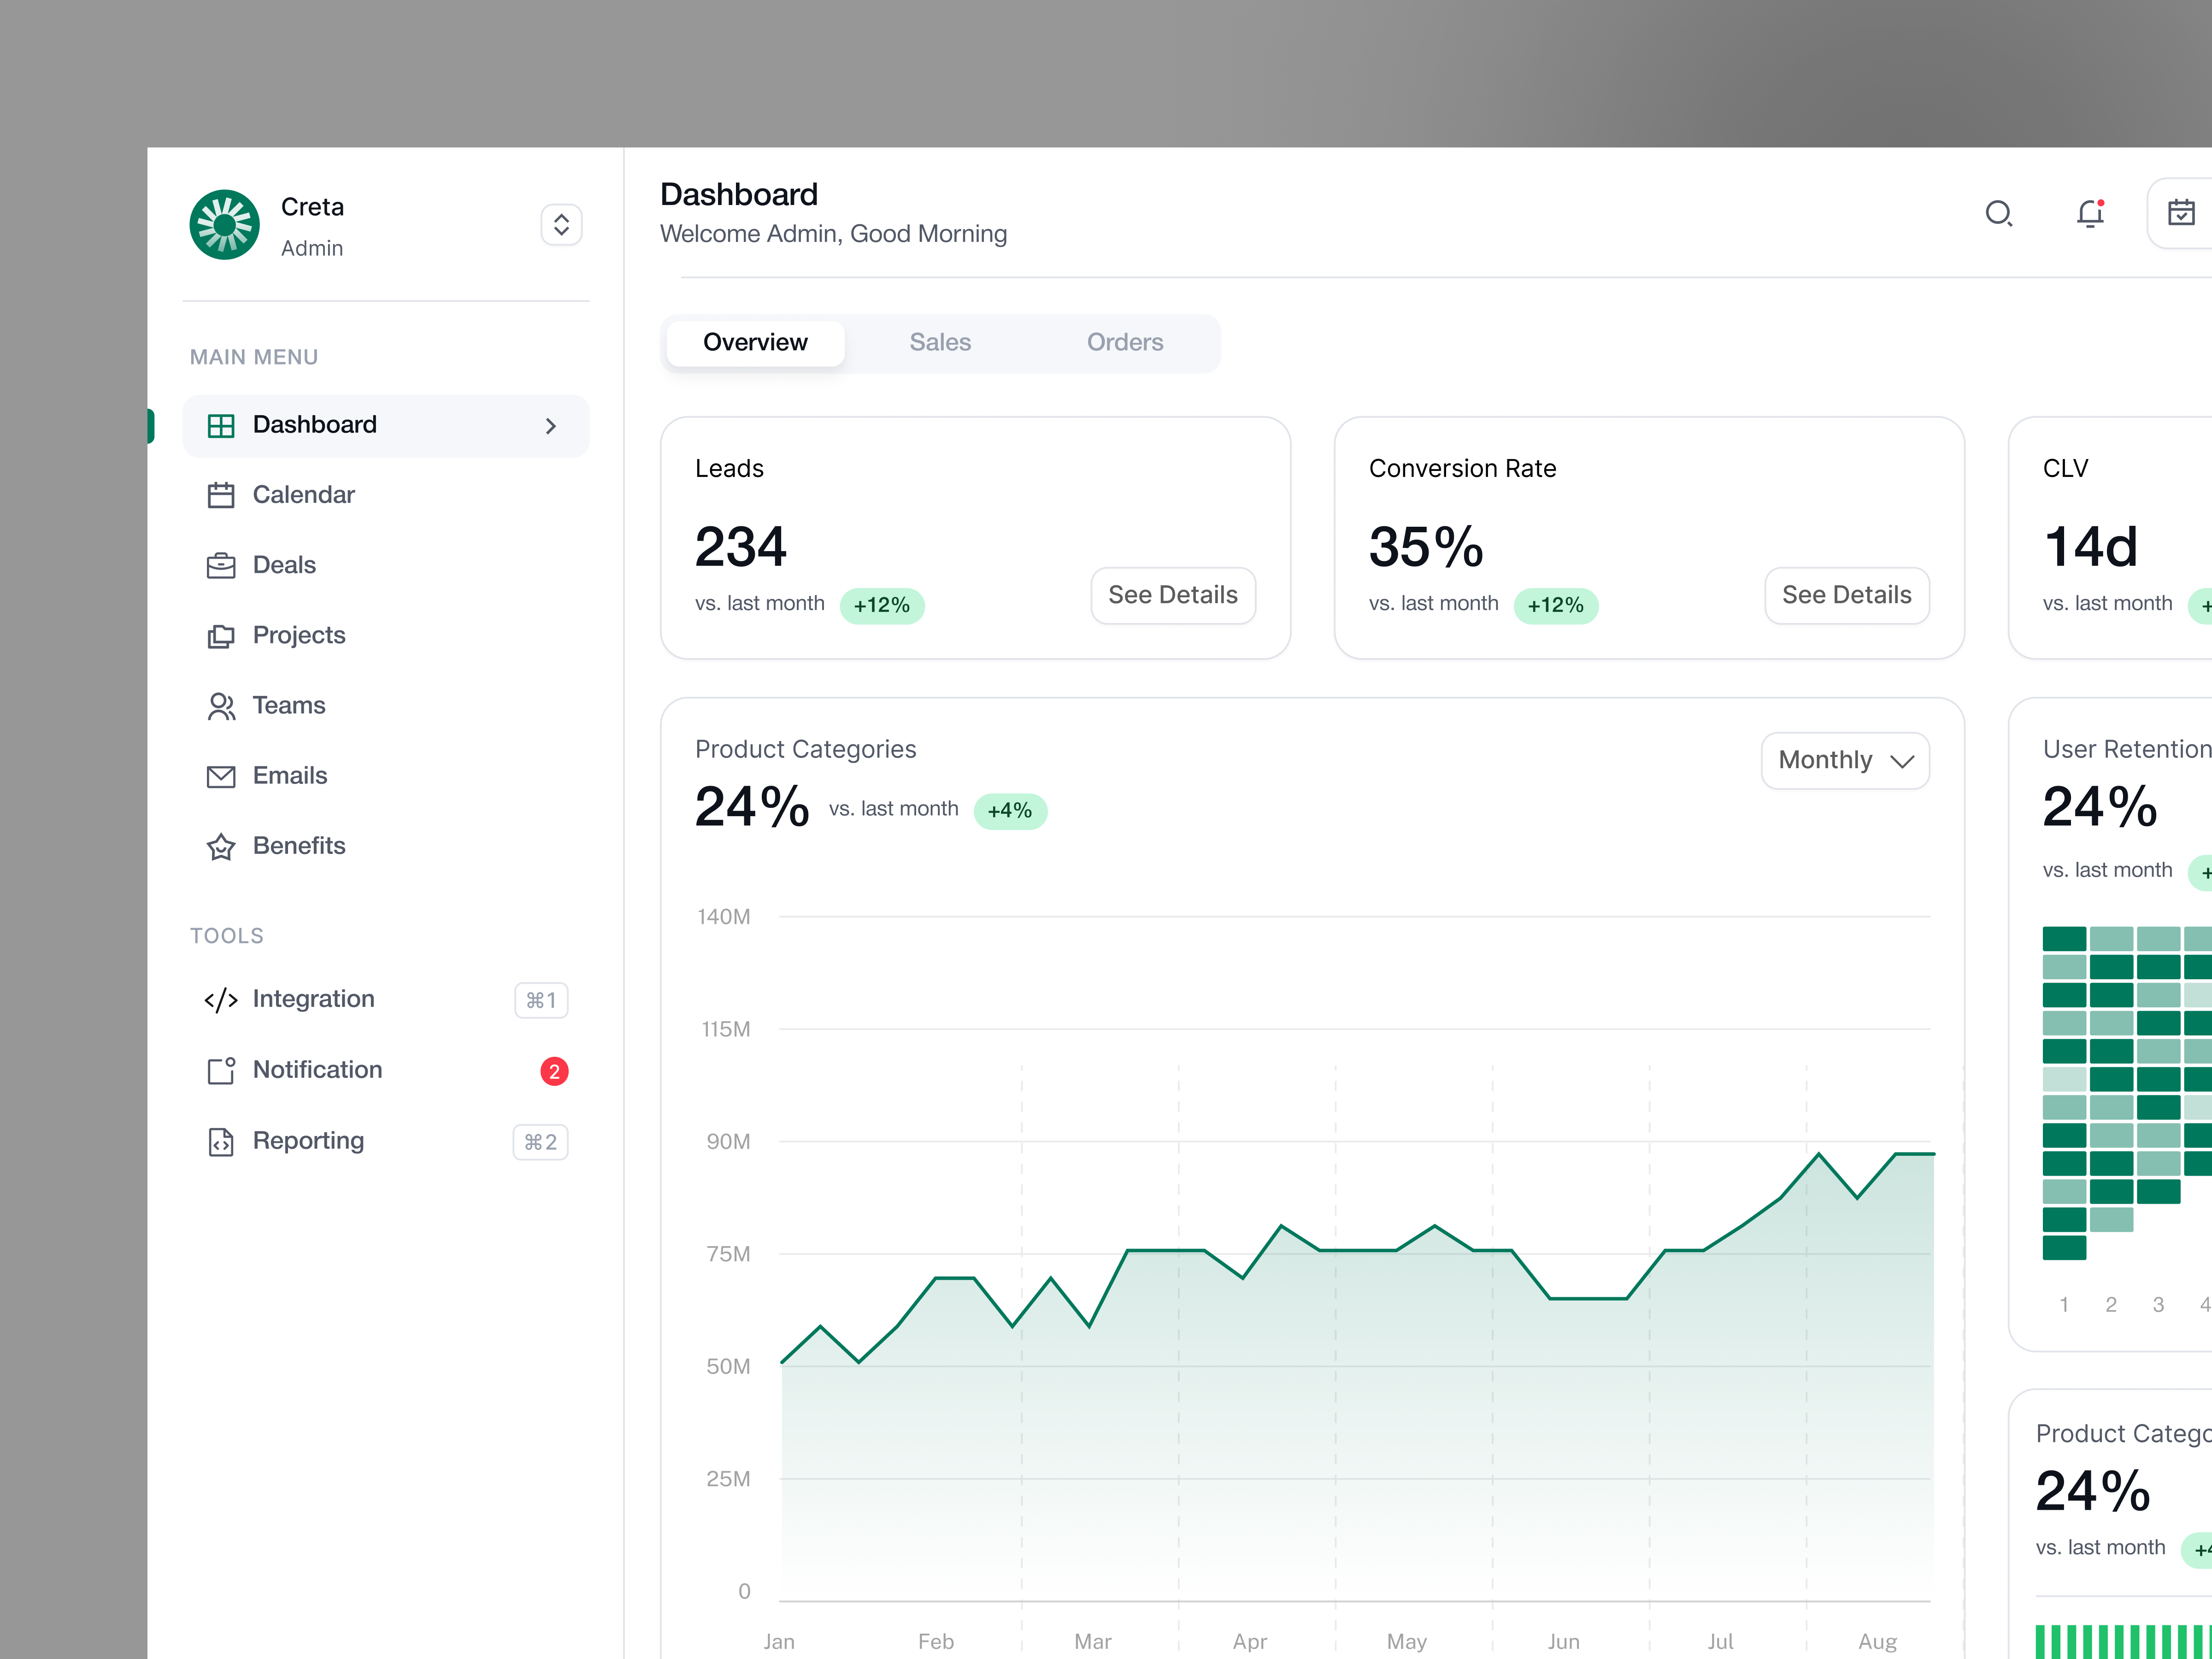Open the workspace switcher next to Creta

click(561, 224)
